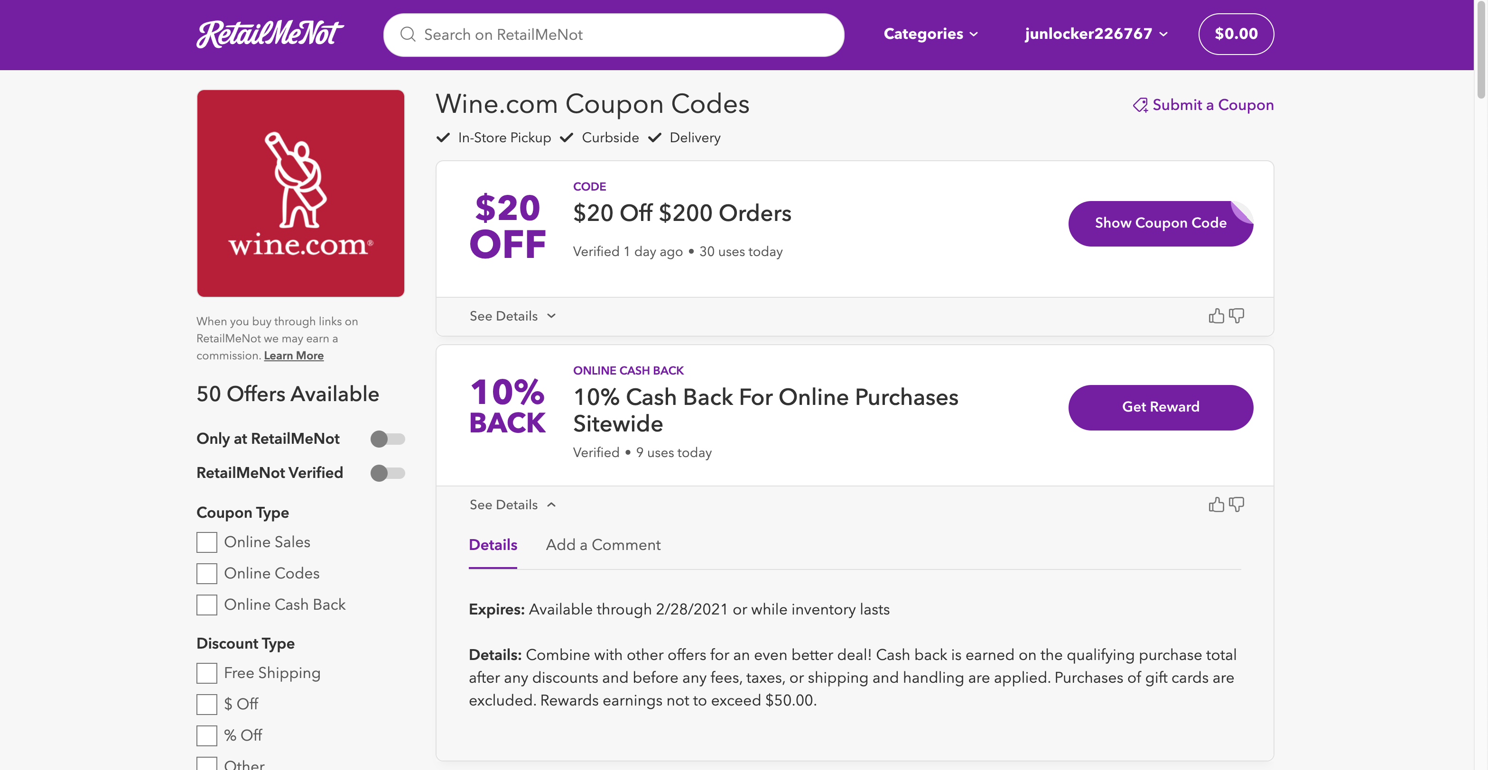Image resolution: width=1488 pixels, height=770 pixels.
Task: Click the RetailMeNot logo
Action: click(270, 34)
